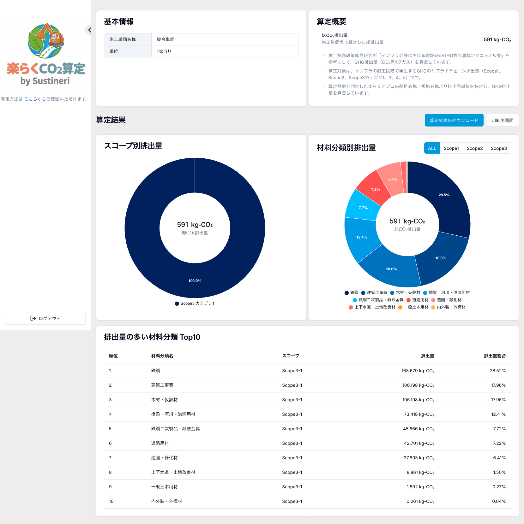Image resolution: width=524 pixels, height=524 pixels.
Task: Toggle the 建築工事費 legend item
Action: 374,293
